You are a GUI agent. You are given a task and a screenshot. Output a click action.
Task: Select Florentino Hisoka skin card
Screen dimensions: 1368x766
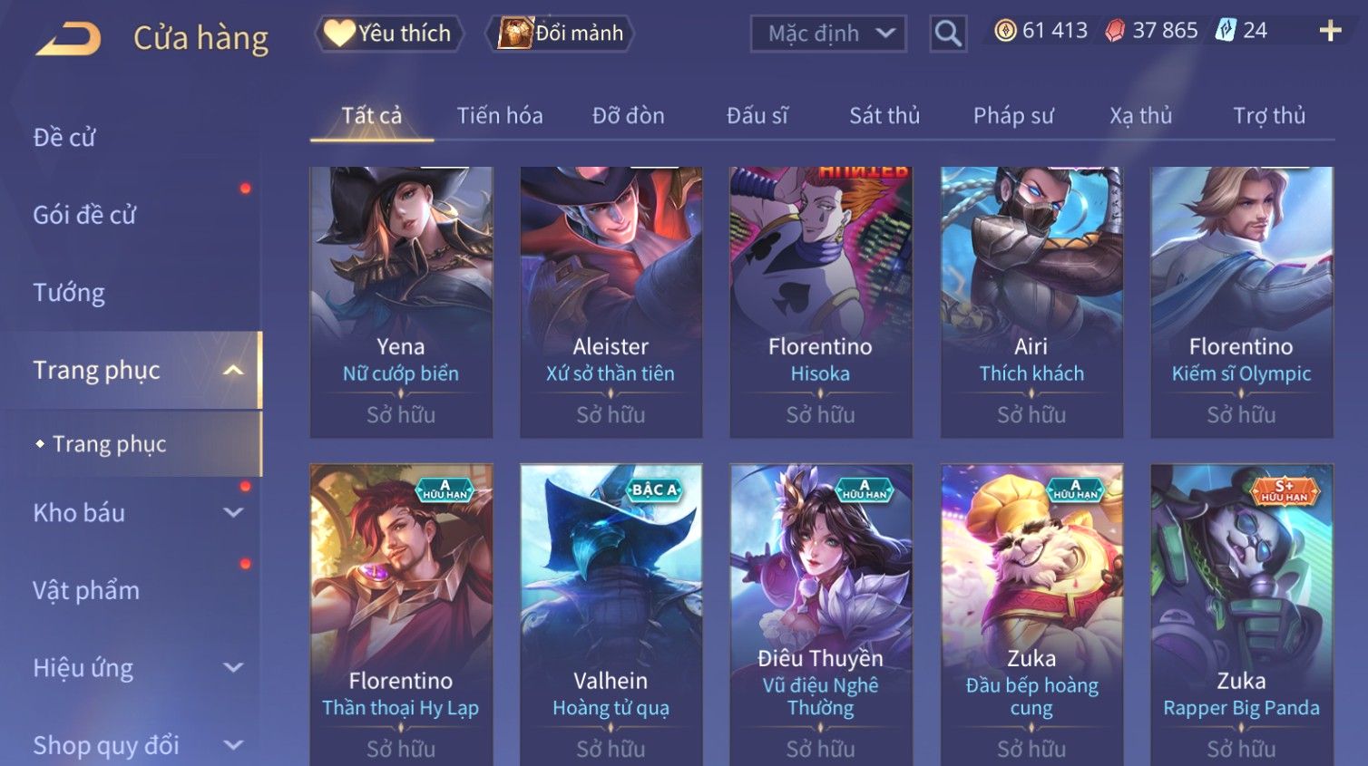click(821, 302)
